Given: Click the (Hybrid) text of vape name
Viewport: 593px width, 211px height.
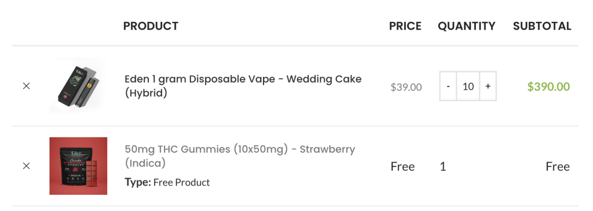Looking at the screenshot, I should 146,93.
